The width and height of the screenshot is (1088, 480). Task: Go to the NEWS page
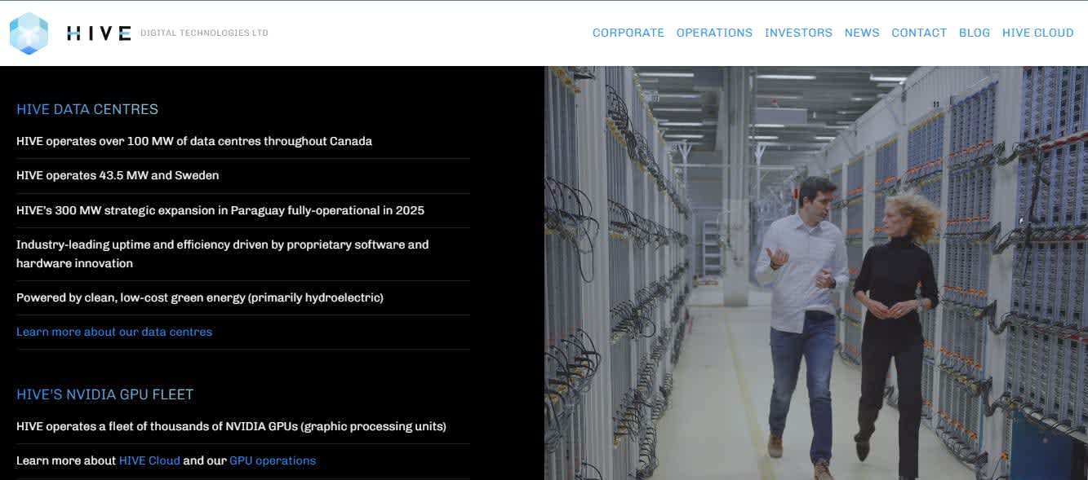(x=862, y=33)
